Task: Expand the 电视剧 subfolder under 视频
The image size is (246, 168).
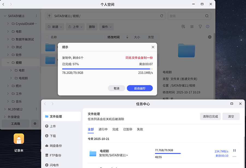Action: (11, 78)
